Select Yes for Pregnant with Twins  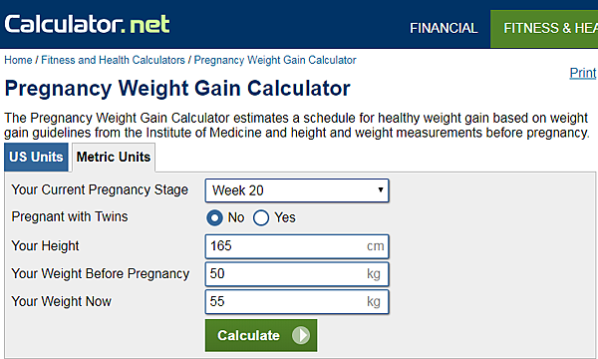click(261, 217)
